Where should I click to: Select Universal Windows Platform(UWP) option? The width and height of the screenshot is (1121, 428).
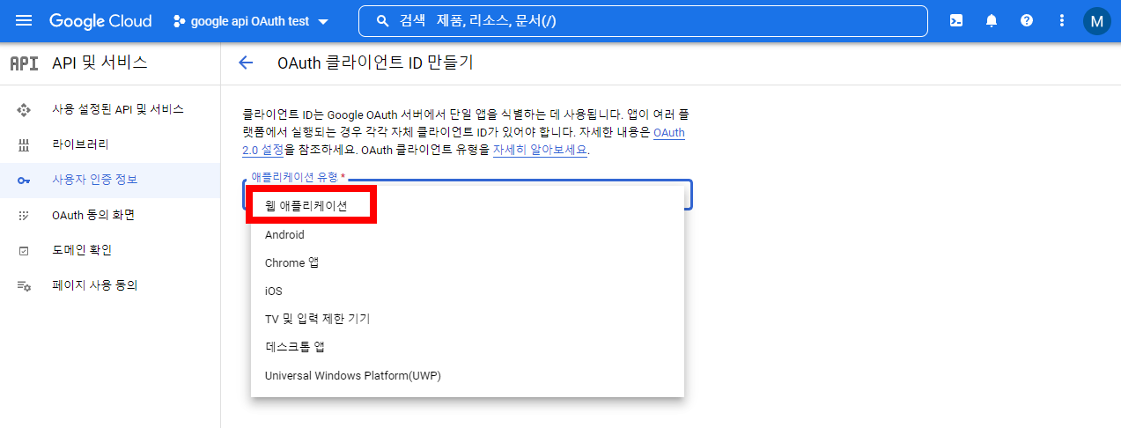pos(468,376)
